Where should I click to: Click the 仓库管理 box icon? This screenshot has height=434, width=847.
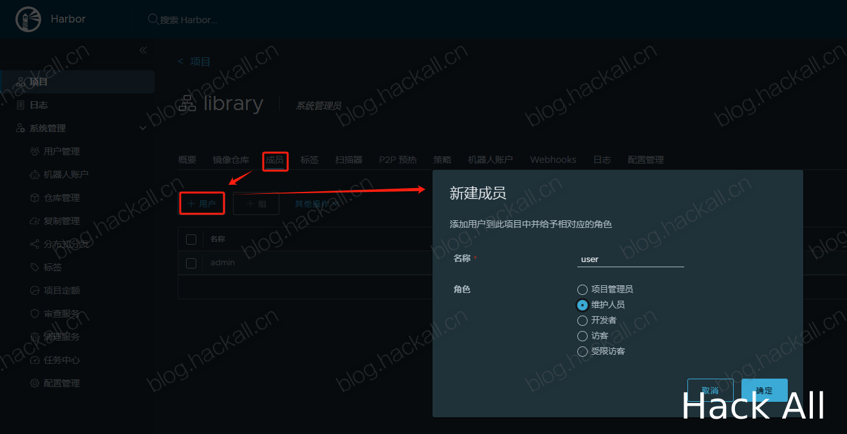pos(35,198)
